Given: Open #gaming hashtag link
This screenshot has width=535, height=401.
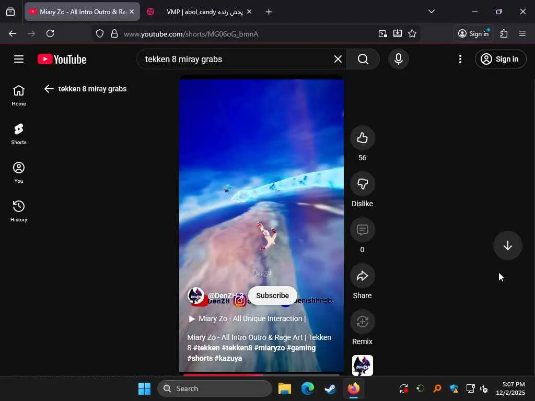Looking at the screenshot, I should click(301, 348).
